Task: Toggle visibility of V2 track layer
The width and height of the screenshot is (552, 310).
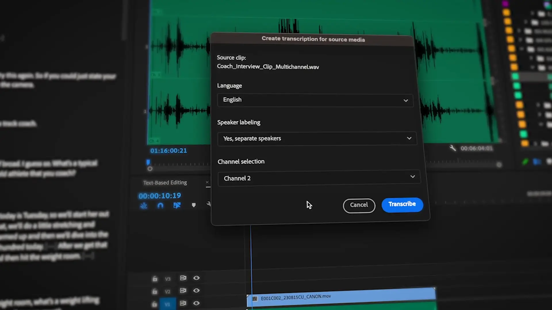Action: tap(196, 290)
